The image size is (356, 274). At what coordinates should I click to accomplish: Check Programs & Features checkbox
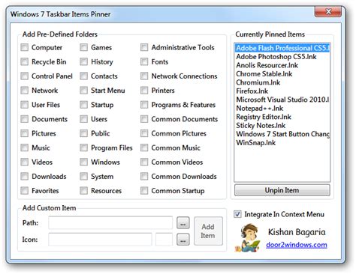point(144,105)
